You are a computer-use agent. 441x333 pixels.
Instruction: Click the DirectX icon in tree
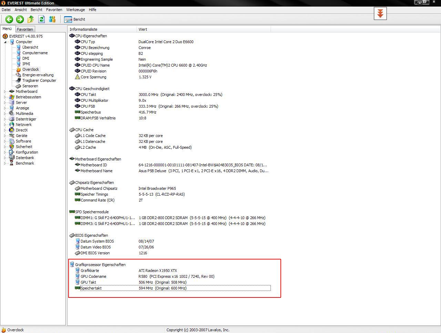point(12,130)
